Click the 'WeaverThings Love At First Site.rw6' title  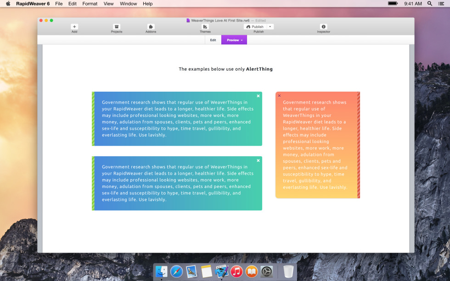pos(220,21)
